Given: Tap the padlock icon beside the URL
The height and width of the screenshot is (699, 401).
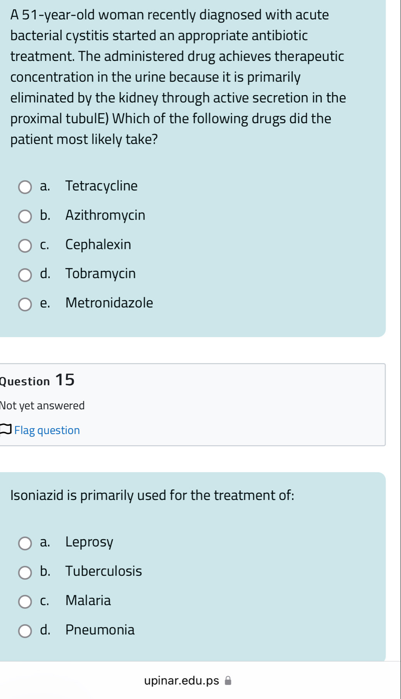Looking at the screenshot, I should tap(228, 680).
